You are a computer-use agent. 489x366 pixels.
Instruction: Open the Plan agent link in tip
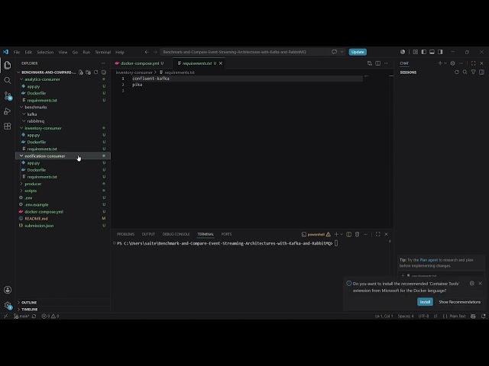(x=429, y=260)
